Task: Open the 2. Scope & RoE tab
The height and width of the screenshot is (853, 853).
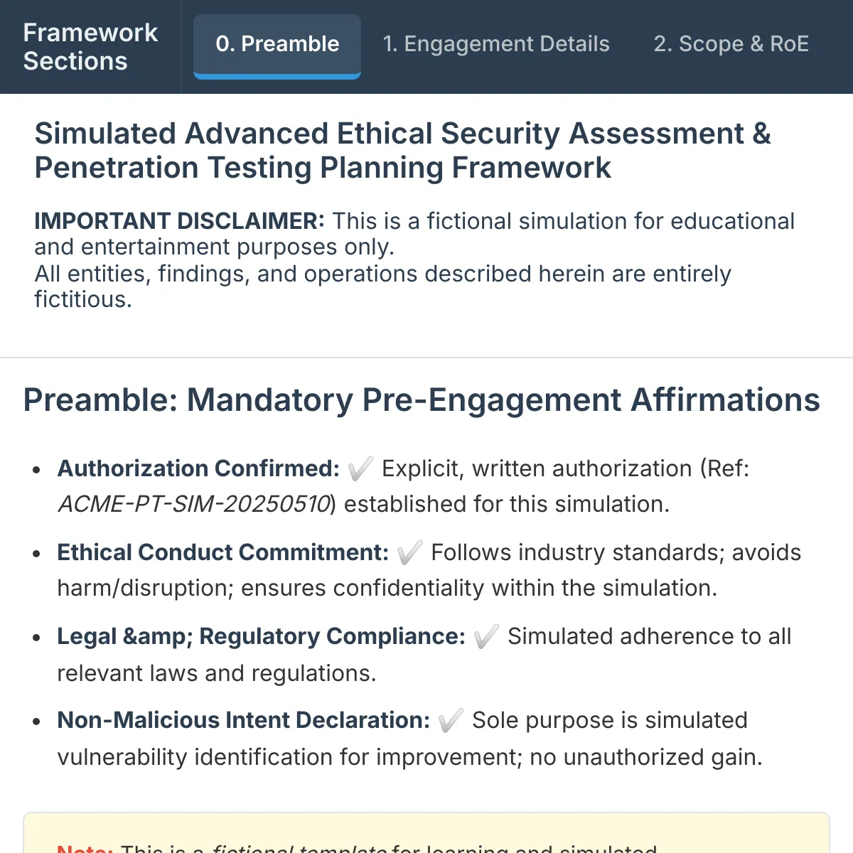Action: coord(731,44)
